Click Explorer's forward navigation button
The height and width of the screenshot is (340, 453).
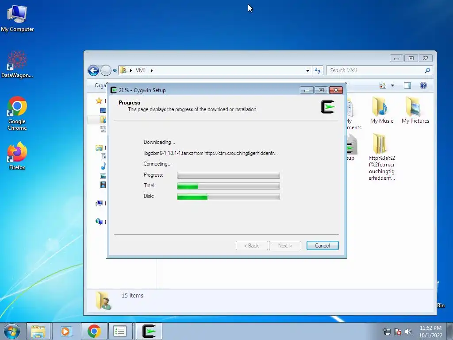[x=106, y=70]
